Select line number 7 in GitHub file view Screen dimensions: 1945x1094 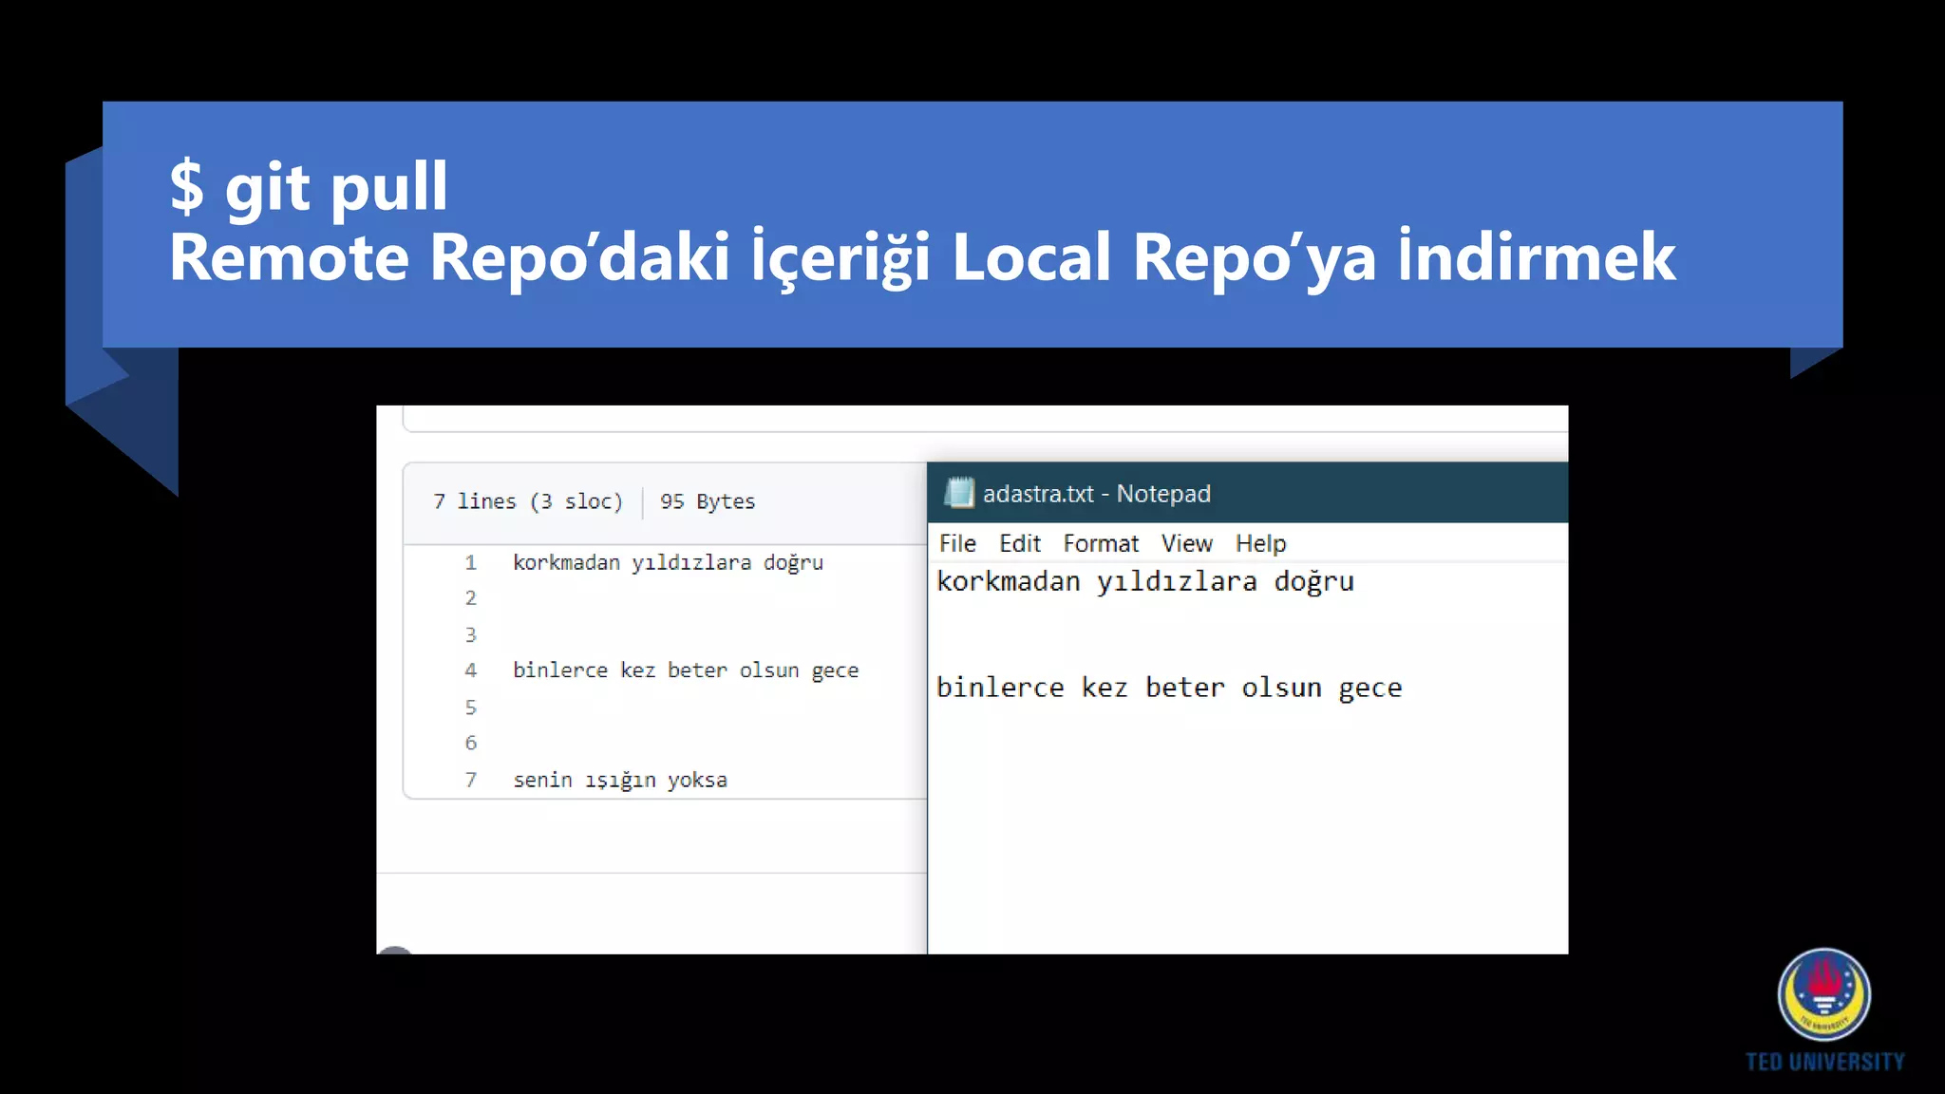(x=470, y=780)
